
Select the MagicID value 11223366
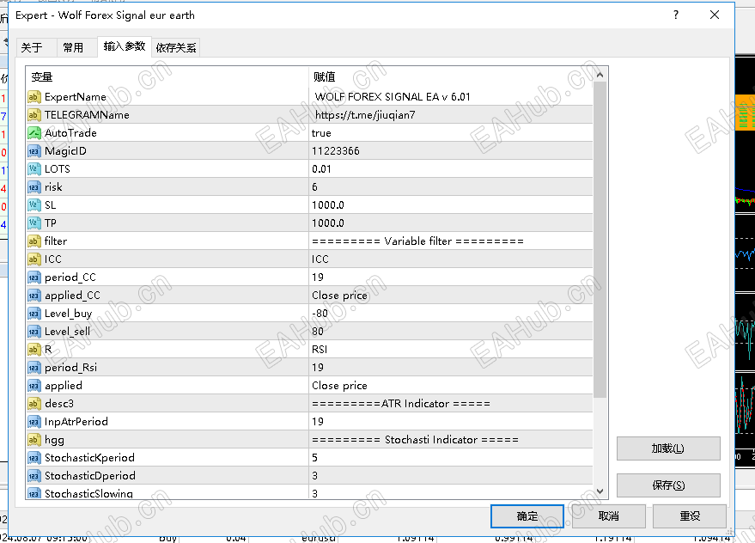point(336,151)
